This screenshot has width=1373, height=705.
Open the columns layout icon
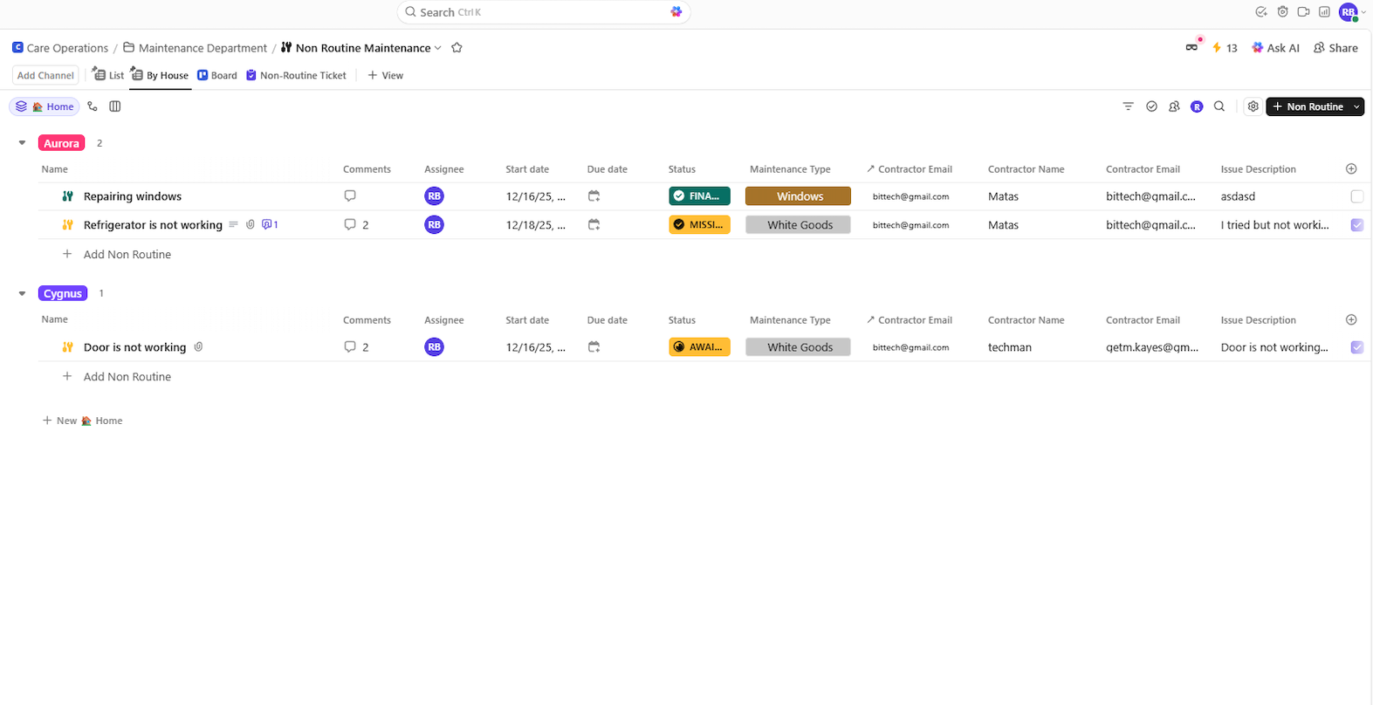[114, 106]
